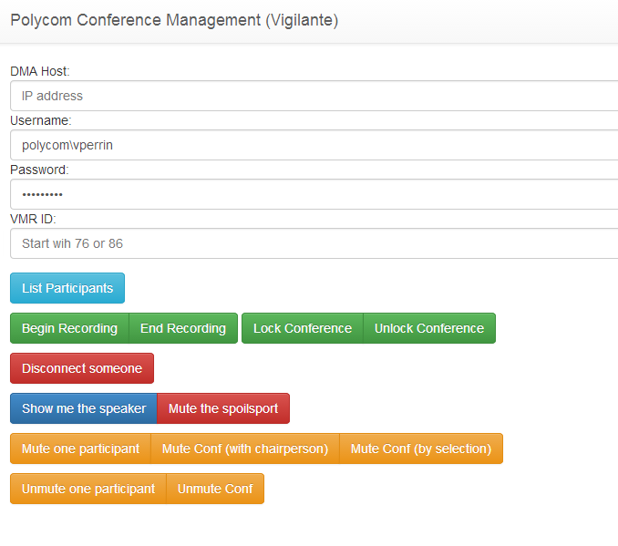Stop recording via End Recording
618x546 pixels.
point(183,328)
